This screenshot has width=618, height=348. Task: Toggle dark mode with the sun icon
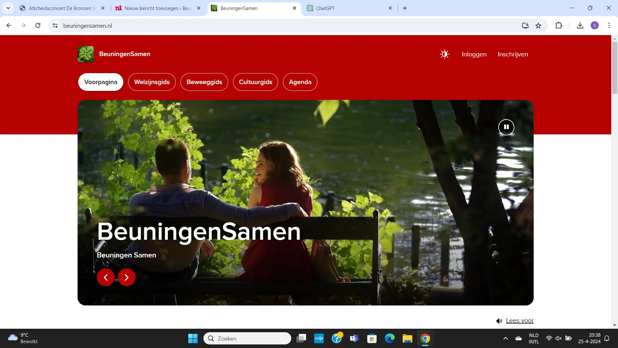coord(444,54)
